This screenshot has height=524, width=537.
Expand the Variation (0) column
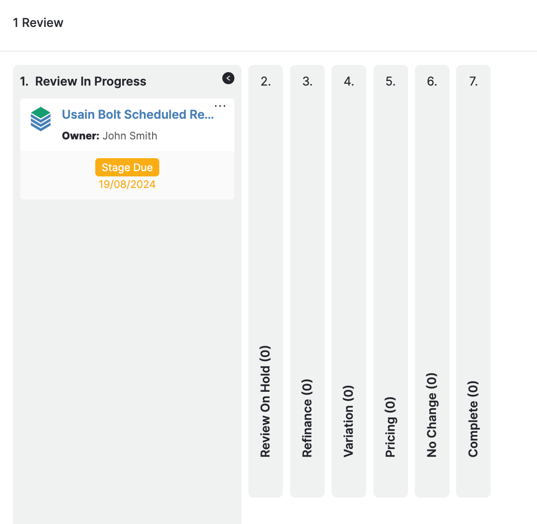point(348,421)
